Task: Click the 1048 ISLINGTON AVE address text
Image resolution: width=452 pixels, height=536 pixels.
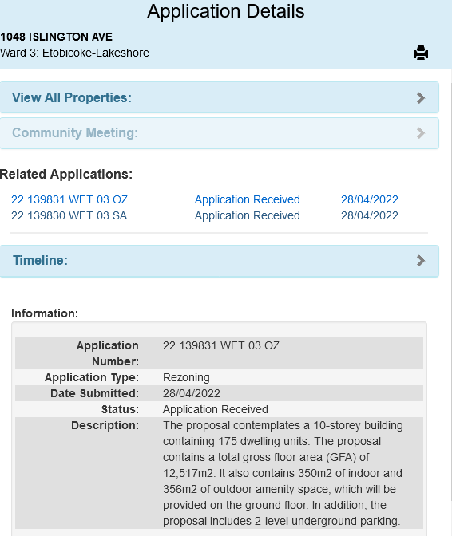Action: [x=57, y=37]
